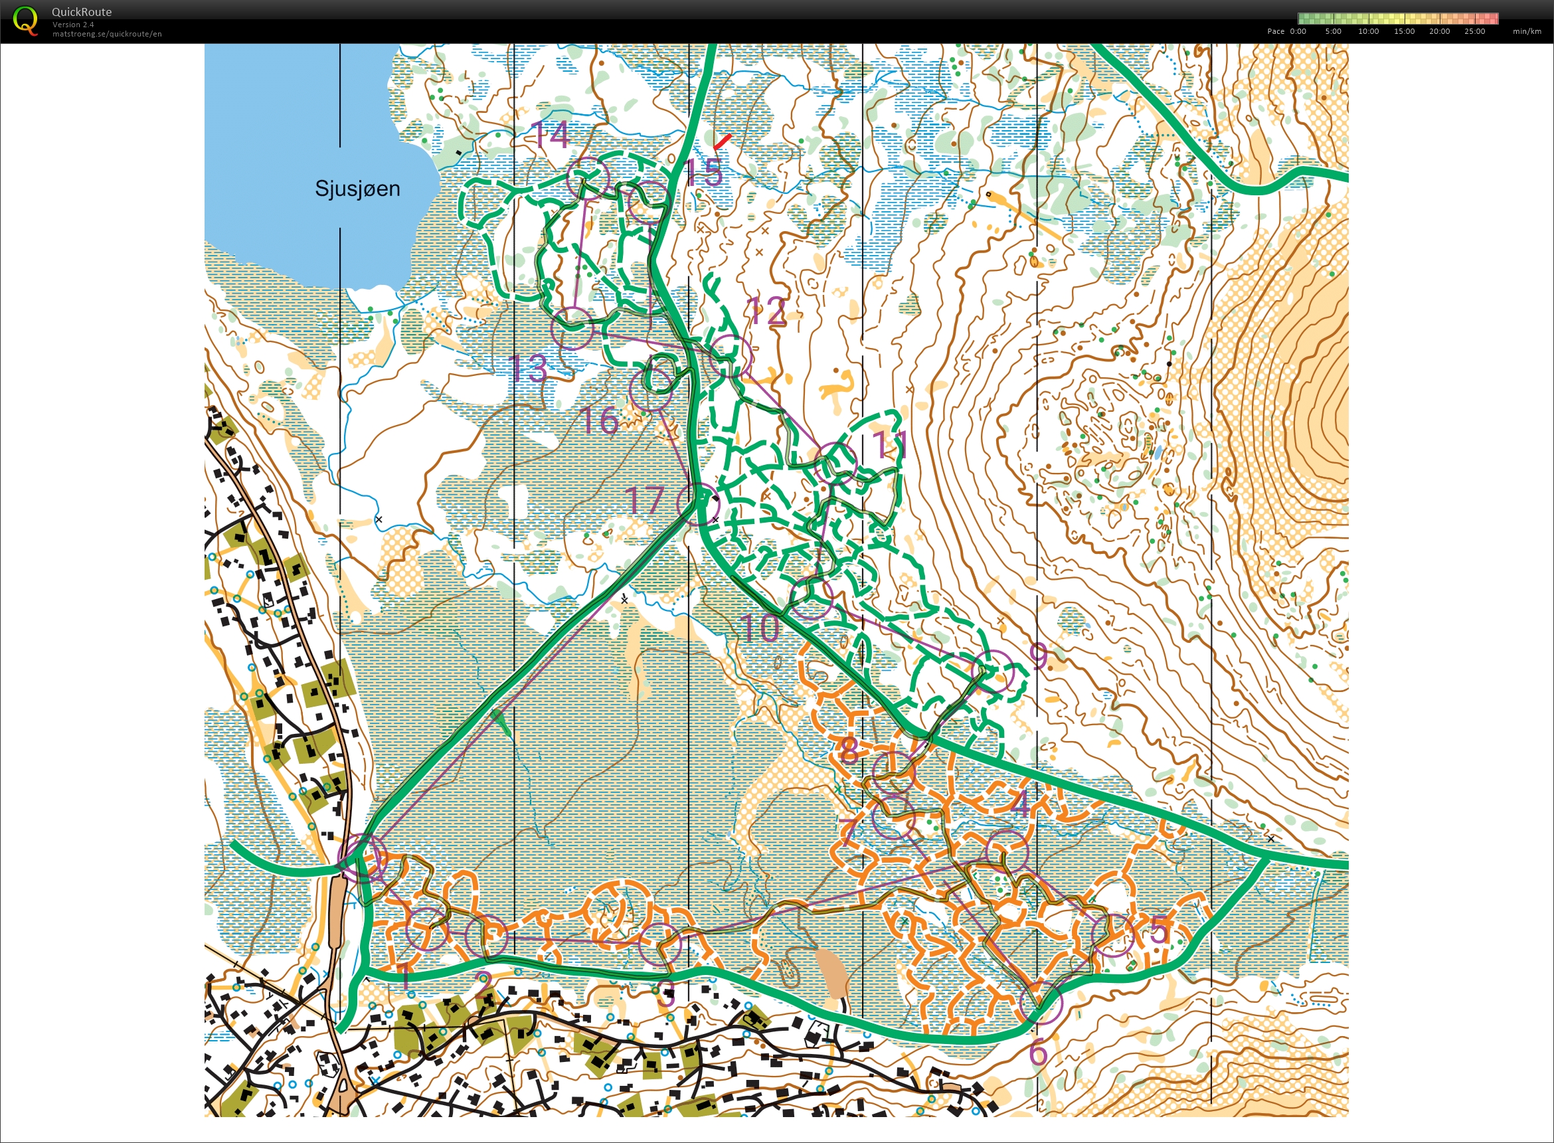Click the min/km unit label

click(x=1527, y=31)
